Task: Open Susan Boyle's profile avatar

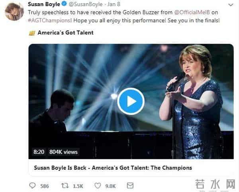Action: pos(14,12)
